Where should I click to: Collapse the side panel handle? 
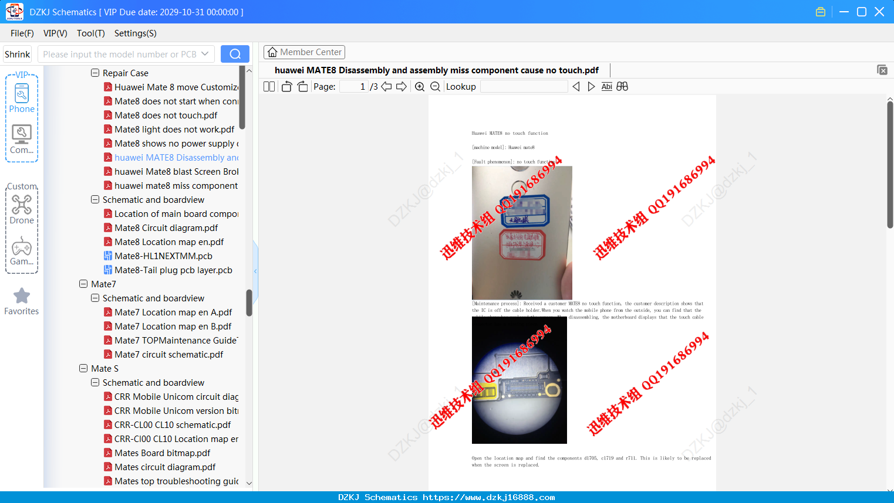point(255,271)
